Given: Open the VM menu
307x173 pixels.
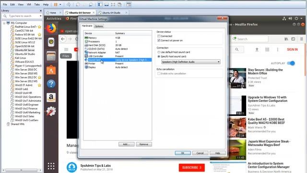Looking at the screenshot, I should [29, 4].
